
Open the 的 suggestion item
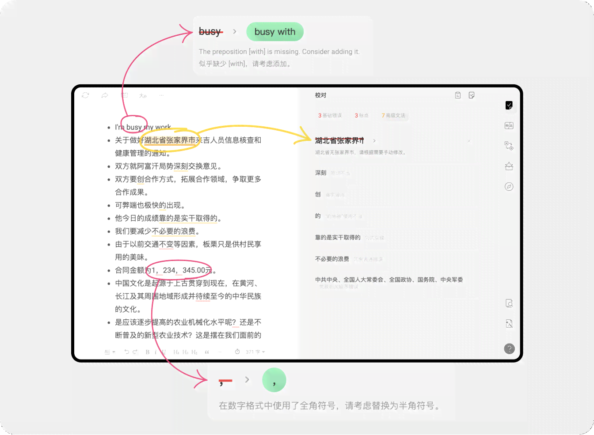[x=339, y=216]
